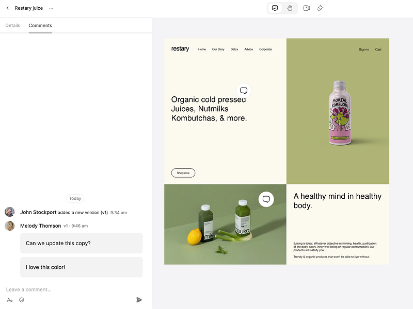The height and width of the screenshot is (309, 413).
Task: Click the Sign-in link in the design
Action: [x=364, y=49]
